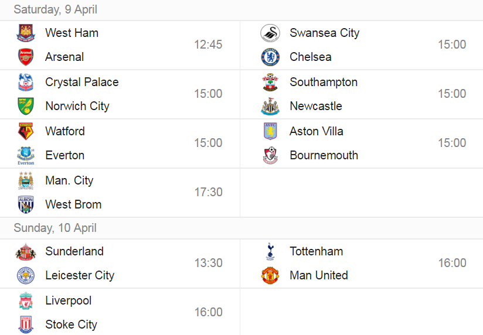This screenshot has width=483, height=335.
Task: Click the Arsenal club crest
Action: pyautogui.click(x=26, y=57)
